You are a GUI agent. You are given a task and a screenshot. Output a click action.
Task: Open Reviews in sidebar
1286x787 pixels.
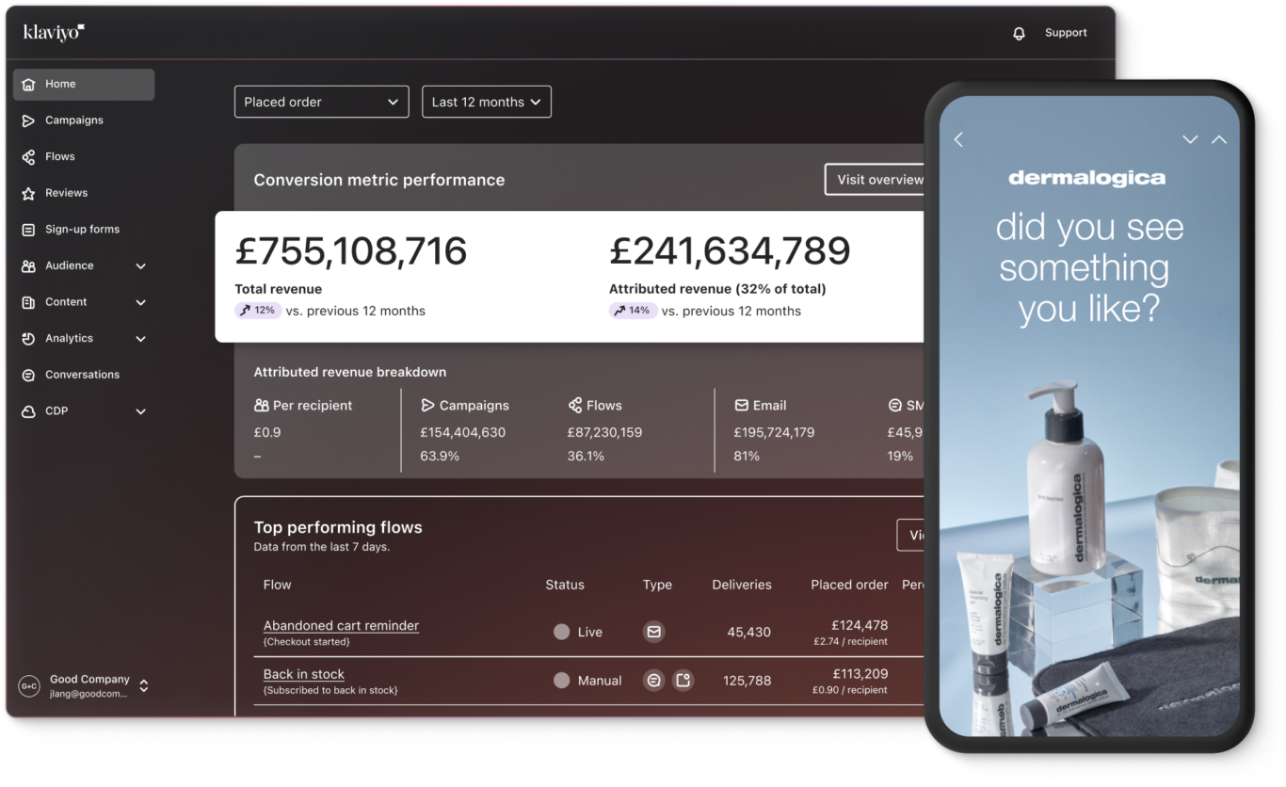coord(66,193)
